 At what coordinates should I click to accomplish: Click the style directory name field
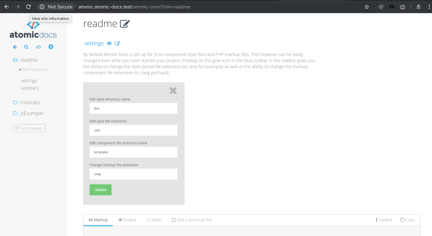pyautogui.click(x=133, y=108)
